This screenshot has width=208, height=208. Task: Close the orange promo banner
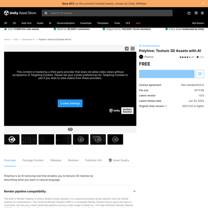(203, 4)
